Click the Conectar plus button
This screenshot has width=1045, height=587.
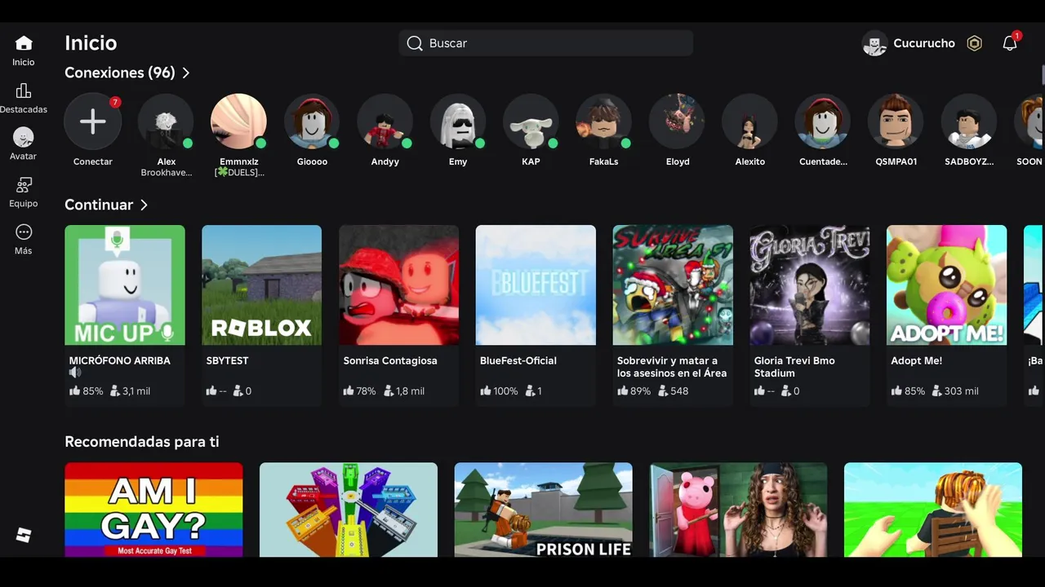point(93,121)
